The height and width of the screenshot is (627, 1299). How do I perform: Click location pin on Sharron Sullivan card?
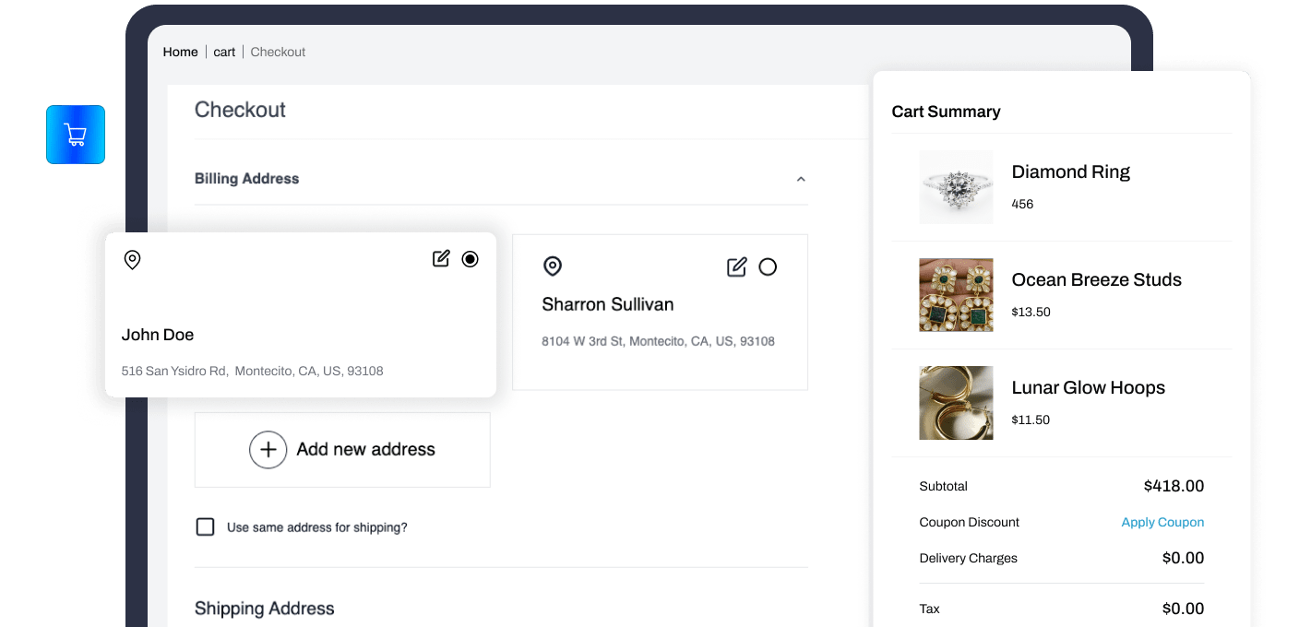click(552, 267)
